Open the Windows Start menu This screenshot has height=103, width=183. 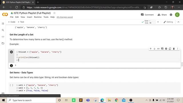tap(3, 100)
